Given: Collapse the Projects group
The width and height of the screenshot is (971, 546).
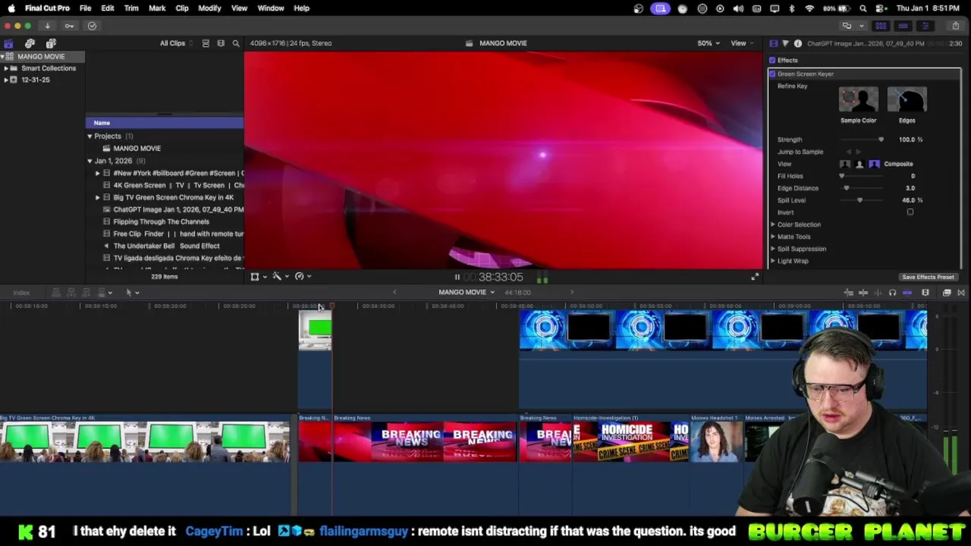Looking at the screenshot, I should pyautogui.click(x=90, y=136).
